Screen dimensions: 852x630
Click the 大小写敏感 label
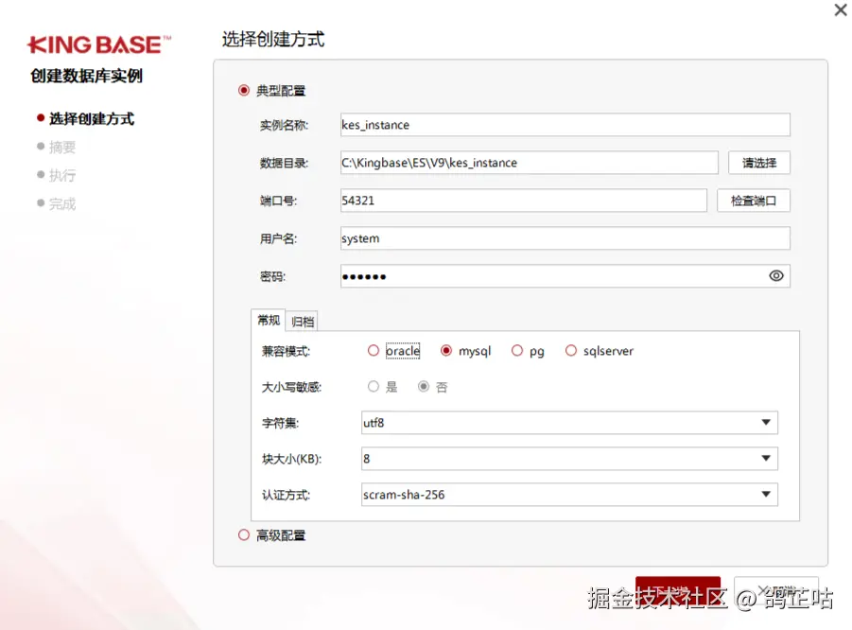(291, 387)
